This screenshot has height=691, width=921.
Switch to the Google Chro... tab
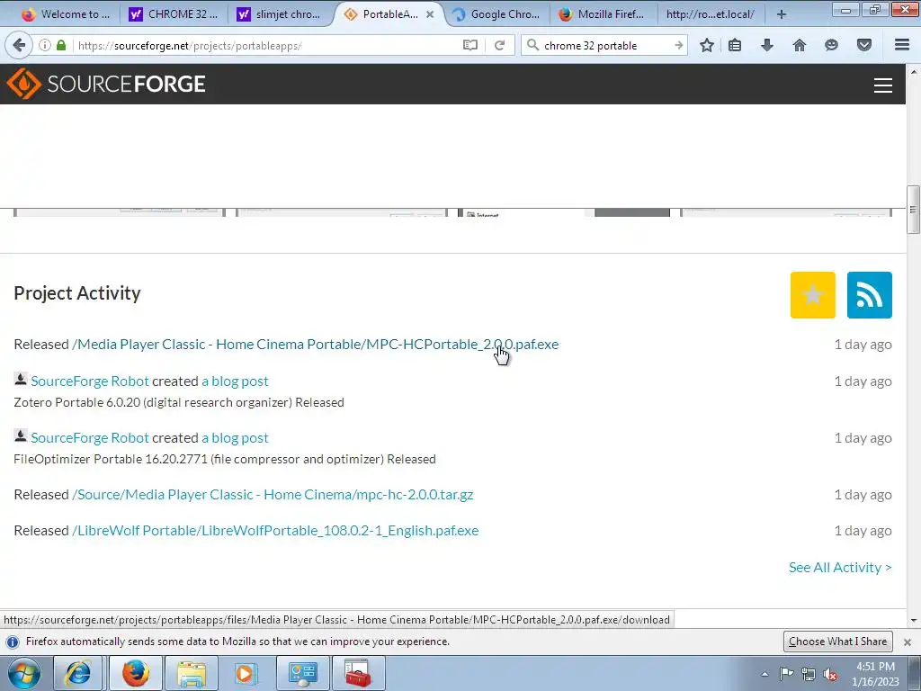(496, 14)
